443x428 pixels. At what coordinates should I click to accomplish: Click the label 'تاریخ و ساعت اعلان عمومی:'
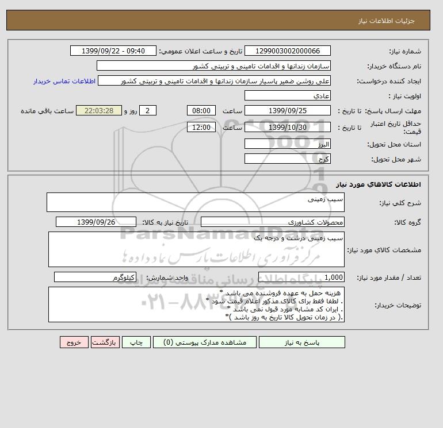[x=201, y=51]
